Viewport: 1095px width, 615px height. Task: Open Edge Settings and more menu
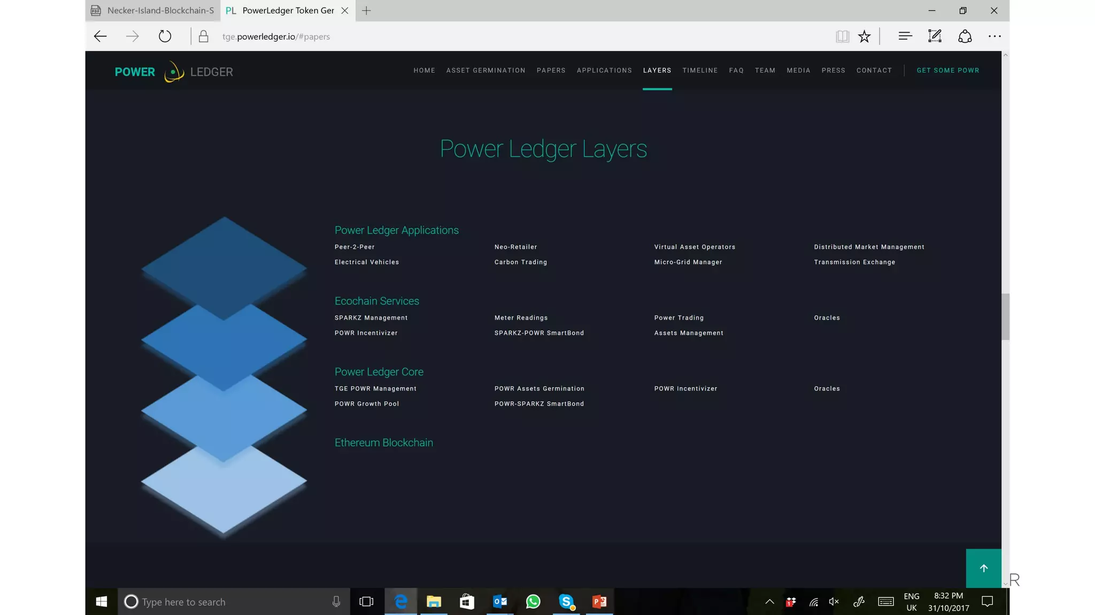(x=994, y=36)
